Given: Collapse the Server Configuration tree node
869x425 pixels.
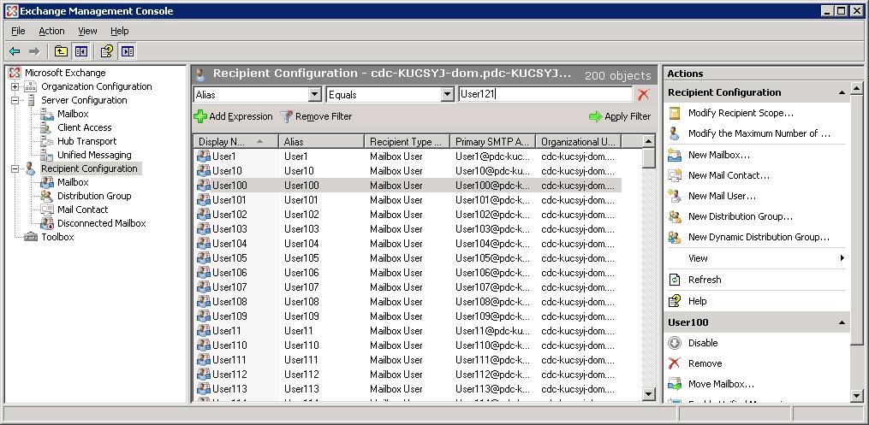Looking at the screenshot, I should tap(15, 100).
